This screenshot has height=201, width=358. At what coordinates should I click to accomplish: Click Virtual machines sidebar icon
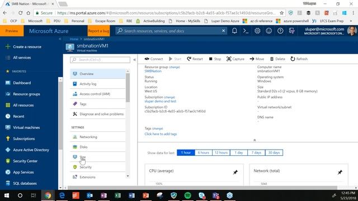point(8,127)
